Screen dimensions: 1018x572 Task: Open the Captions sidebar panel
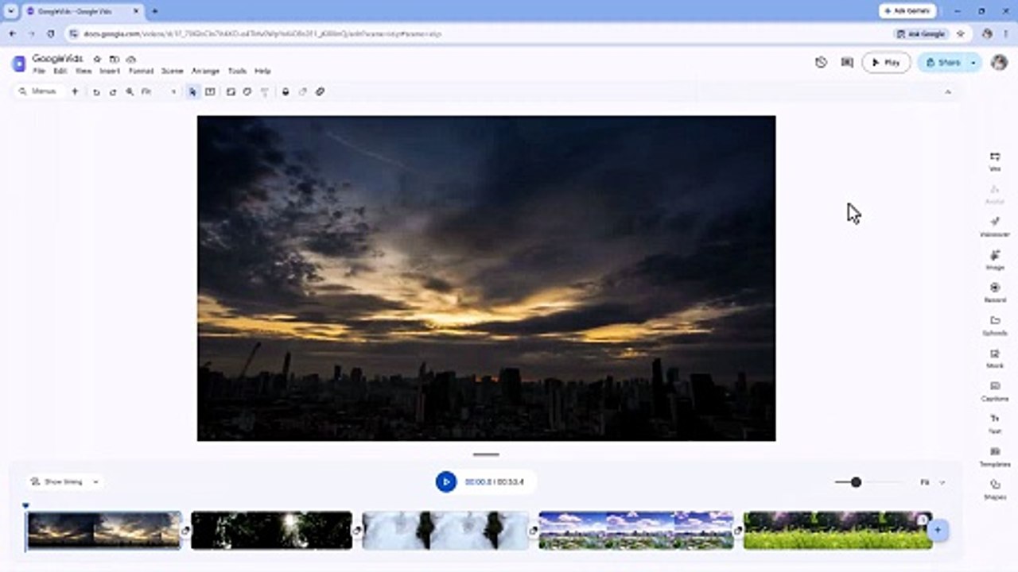[x=995, y=391]
